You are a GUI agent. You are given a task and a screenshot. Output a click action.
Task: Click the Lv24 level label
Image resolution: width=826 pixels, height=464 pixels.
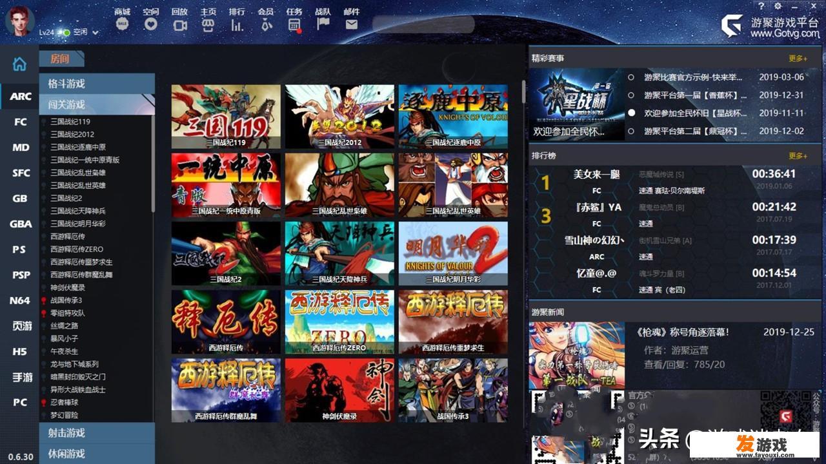(x=46, y=32)
